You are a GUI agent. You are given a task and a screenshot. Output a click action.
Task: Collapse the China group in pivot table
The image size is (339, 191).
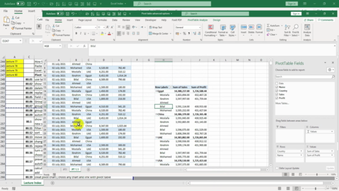pos(156,115)
